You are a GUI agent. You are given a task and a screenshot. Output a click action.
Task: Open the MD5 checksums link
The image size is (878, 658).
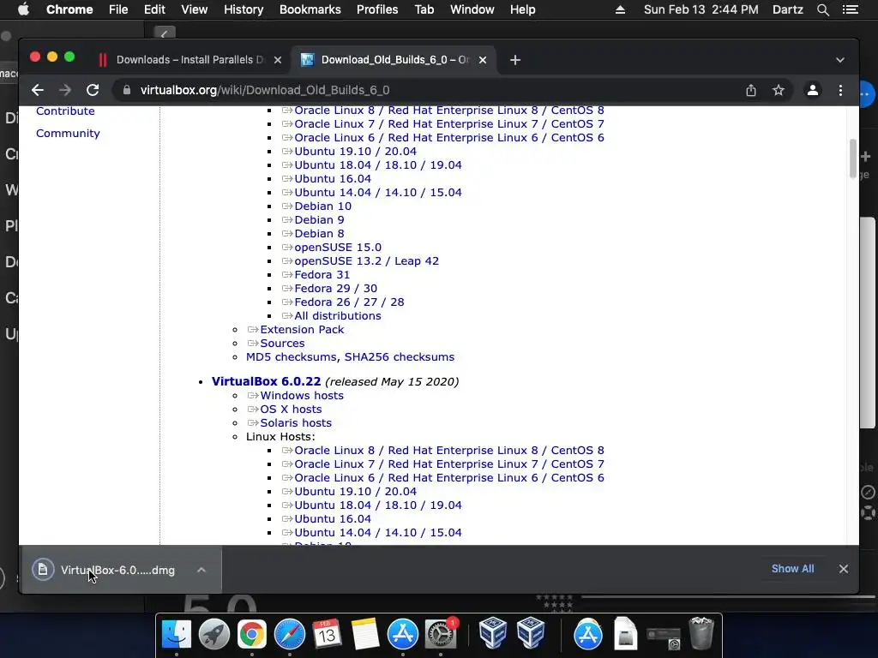[292, 357]
